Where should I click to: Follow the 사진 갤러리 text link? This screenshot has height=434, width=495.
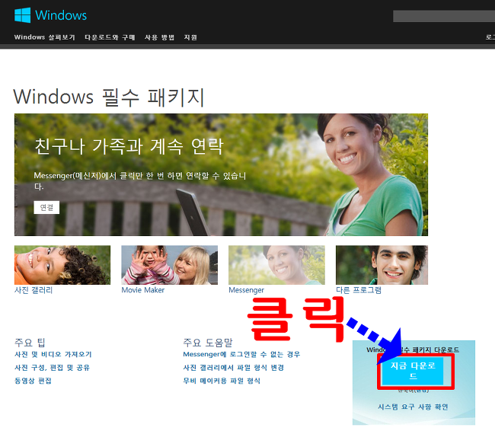34,290
